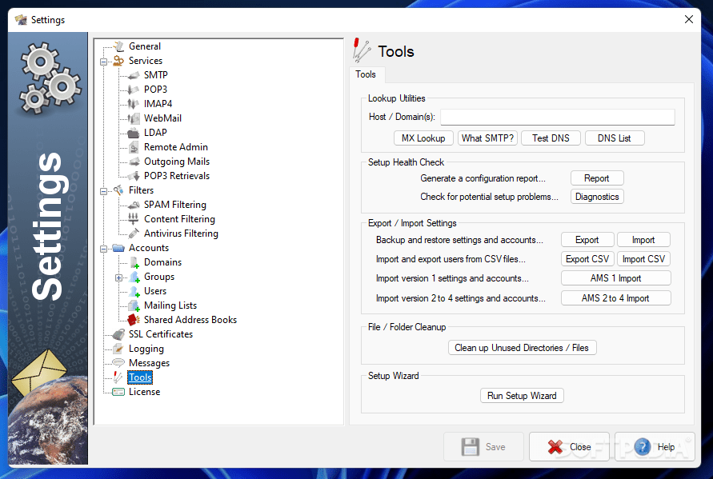Collapse the Accounts tree node
The width and height of the screenshot is (713, 479).
pyautogui.click(x=104, y=247)
